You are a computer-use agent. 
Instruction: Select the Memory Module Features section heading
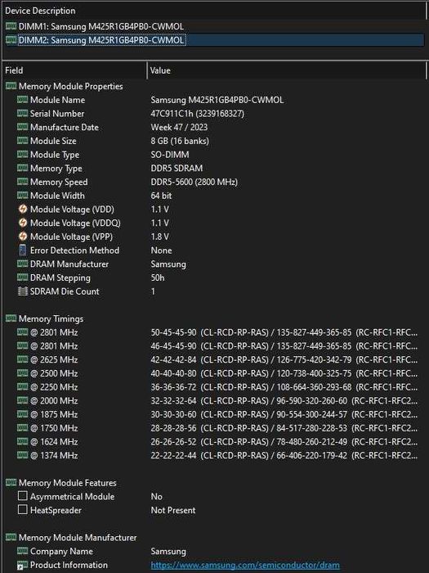pyautogui.click(x=68, y=483)
